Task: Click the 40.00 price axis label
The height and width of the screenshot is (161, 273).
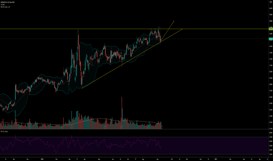Action: (x=271, y=8)
